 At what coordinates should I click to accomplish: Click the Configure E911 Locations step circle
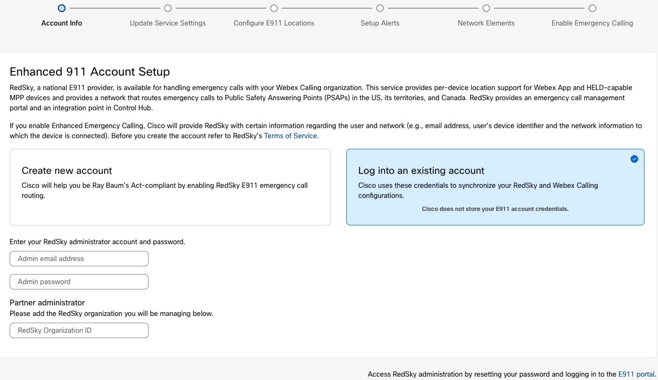(x=274, y=8)
